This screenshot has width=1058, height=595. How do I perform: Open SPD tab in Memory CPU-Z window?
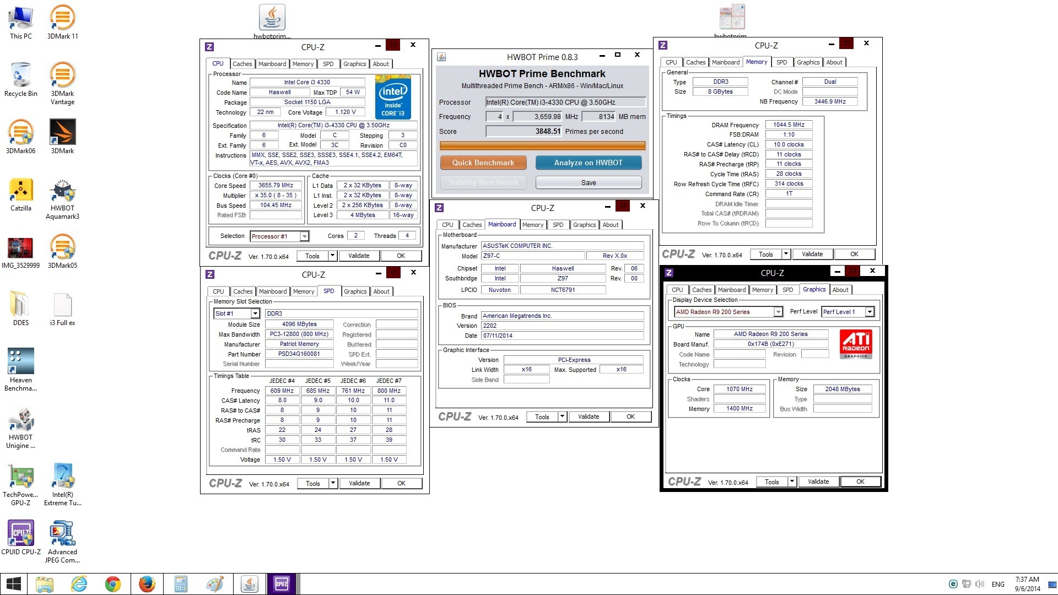click(x=781, y=62)
